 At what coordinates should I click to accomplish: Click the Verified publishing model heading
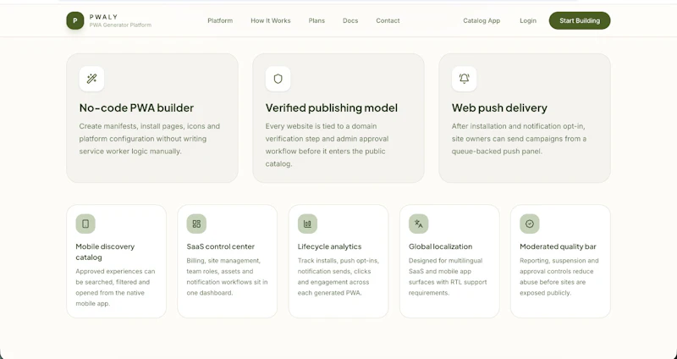click(x=332, y=108)
